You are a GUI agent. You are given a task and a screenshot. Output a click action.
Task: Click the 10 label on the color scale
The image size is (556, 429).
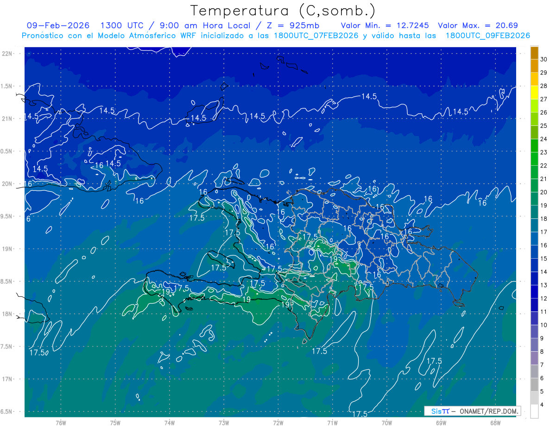(543, 325)
